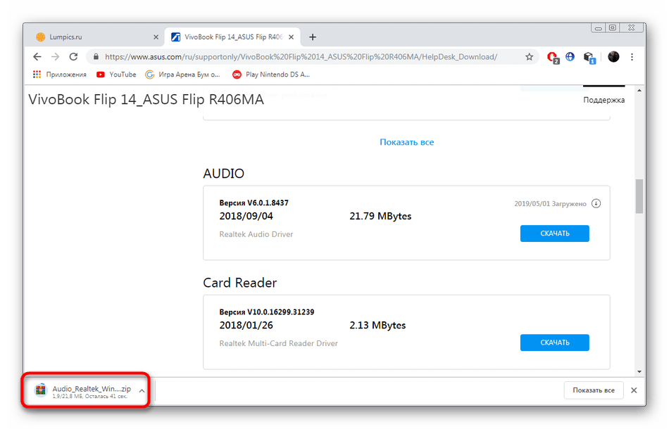Close the Lumpics.ru tab
Viewport: 669px width, 429px height.
click(x=156, y=37)
